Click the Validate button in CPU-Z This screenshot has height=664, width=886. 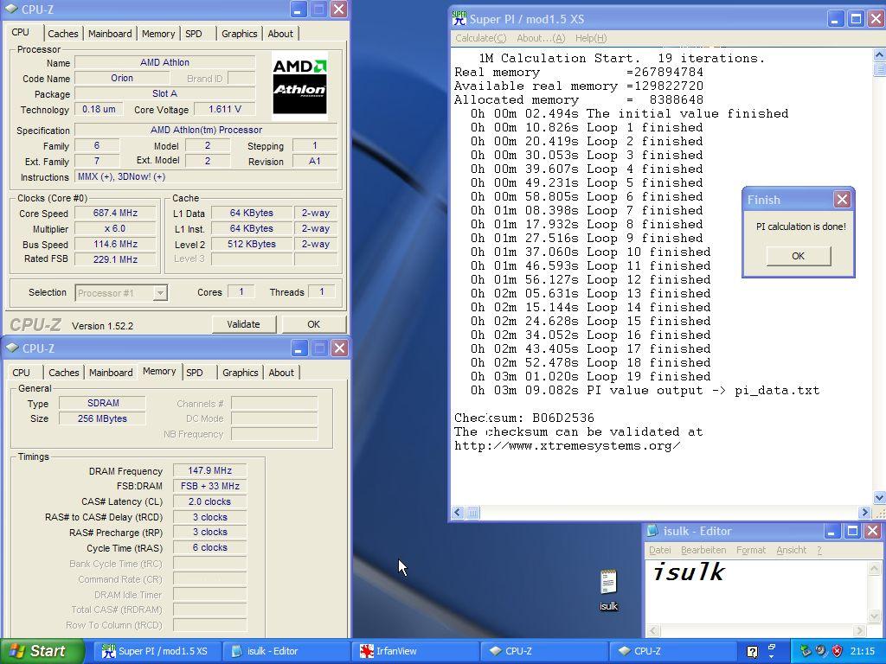pyautogui.click(x=243, y=324)
